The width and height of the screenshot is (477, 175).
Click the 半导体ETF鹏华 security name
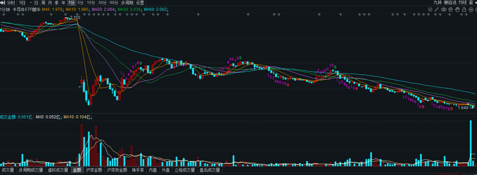[27, 9]
